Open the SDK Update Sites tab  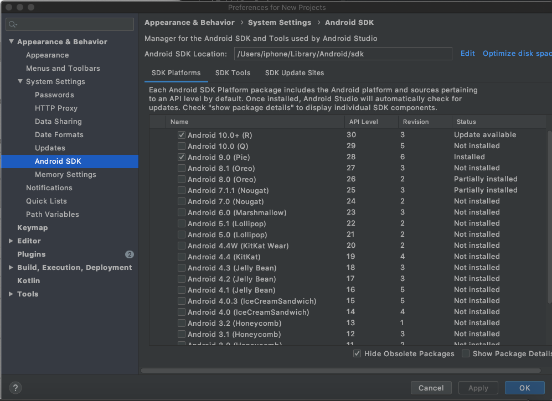pyautogui.click(x=294, y=72)
